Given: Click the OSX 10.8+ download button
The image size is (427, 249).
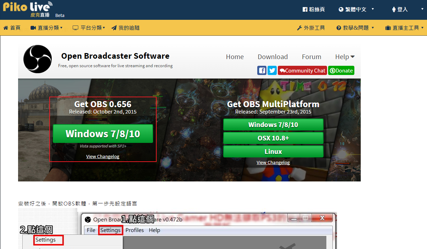Looking at the screenshot, I should 273,138.
